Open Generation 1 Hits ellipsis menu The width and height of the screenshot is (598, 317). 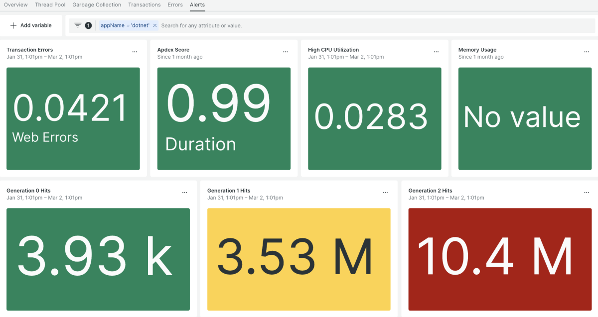[x=385, y=193]
